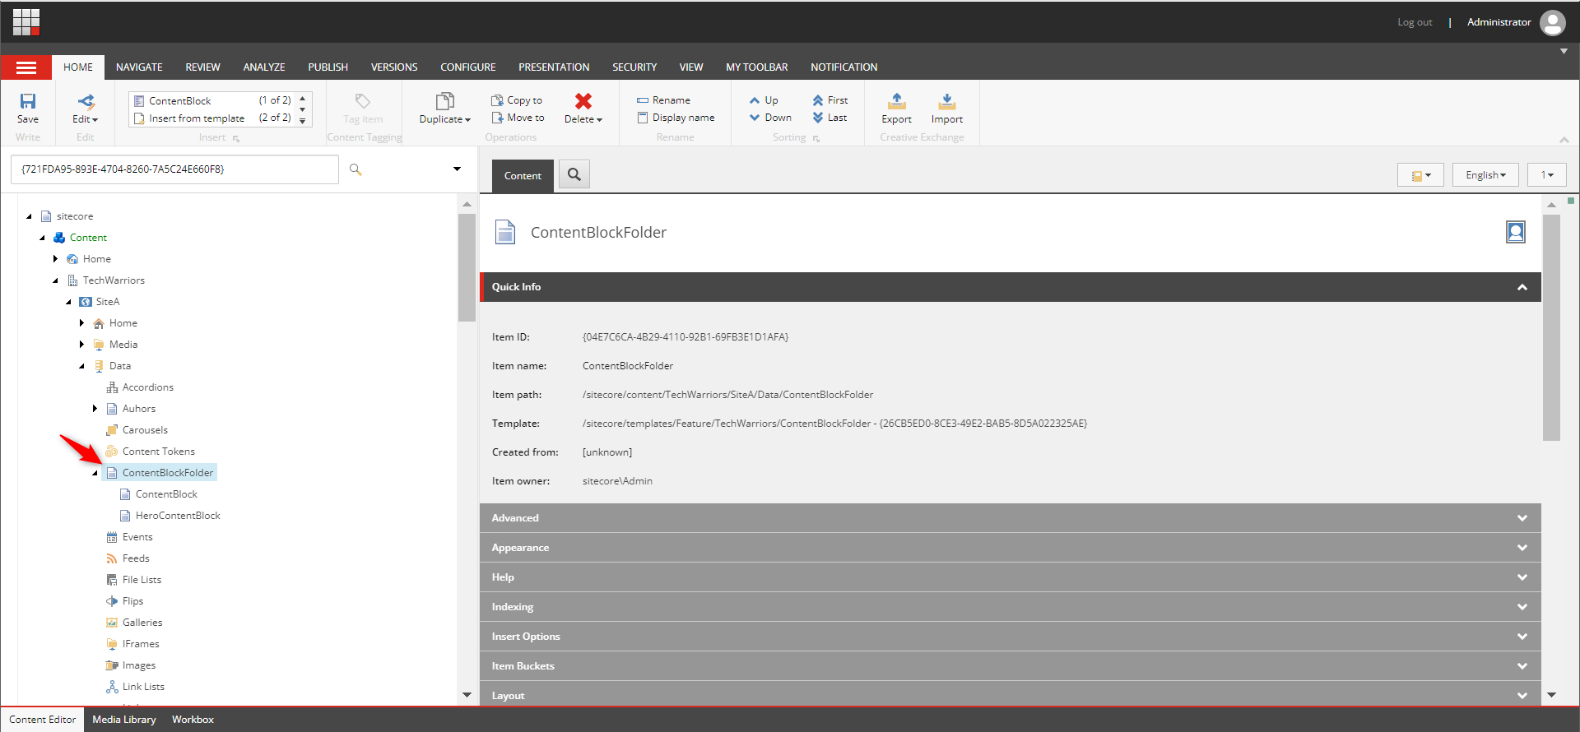
Task: Click the search magnifier beside ID field
Action: pos(355,169)
